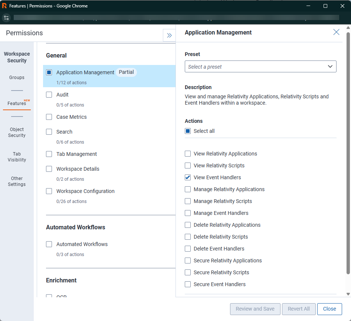Click the Partial status badge
The height and width of the screenshot is (321, 351).
tap(126, 72)
